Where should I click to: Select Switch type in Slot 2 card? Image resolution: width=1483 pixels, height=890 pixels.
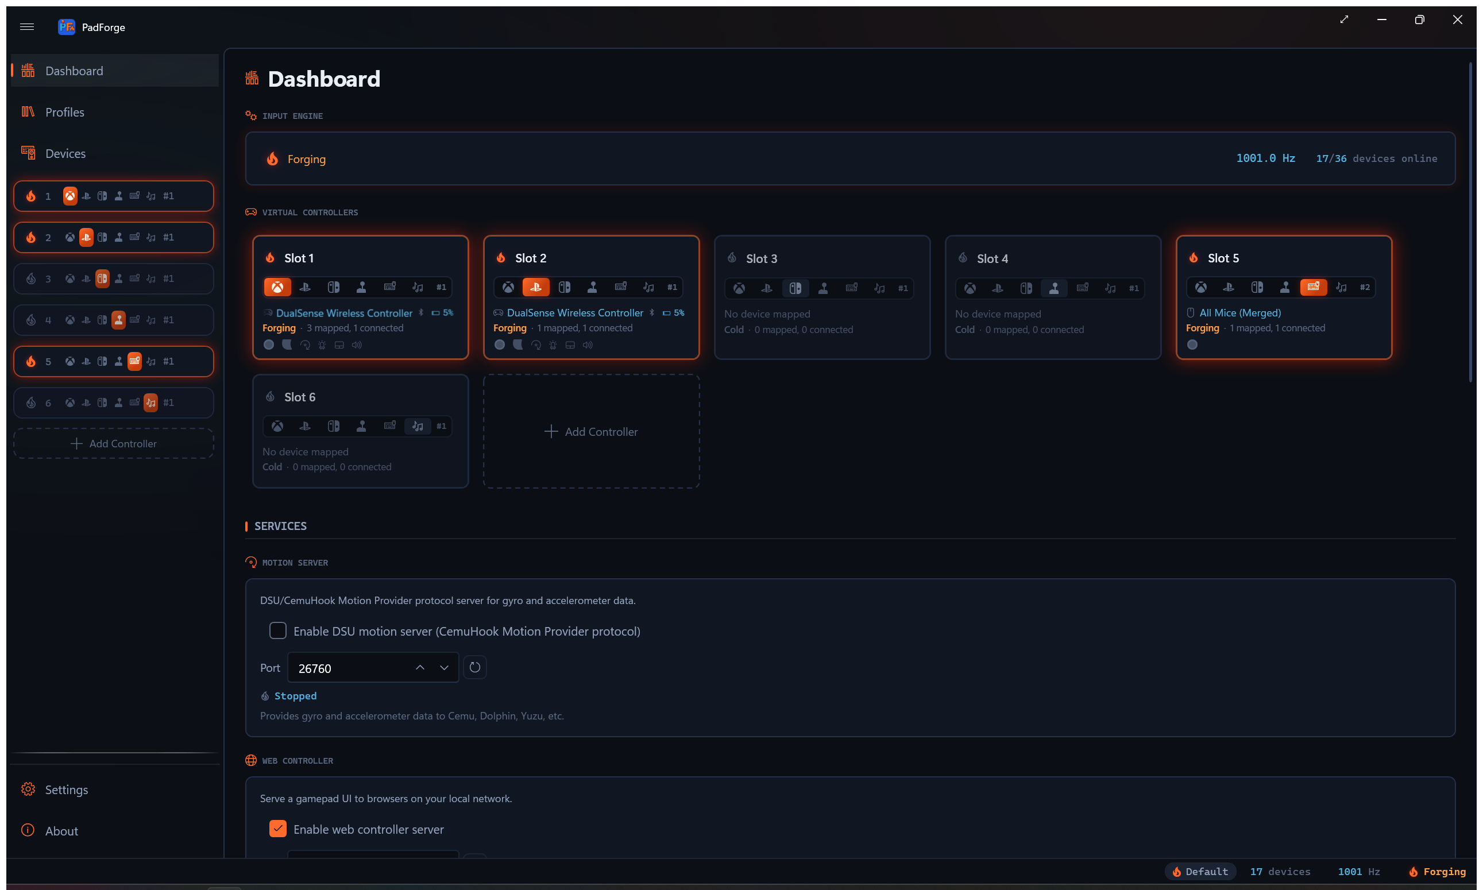(x=565, y=287)
